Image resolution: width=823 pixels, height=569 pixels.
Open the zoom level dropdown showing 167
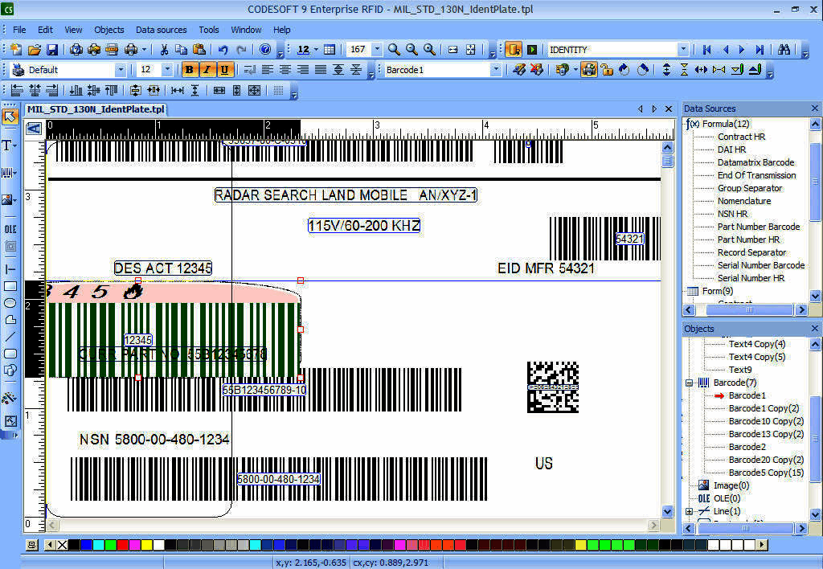point(375,49)
